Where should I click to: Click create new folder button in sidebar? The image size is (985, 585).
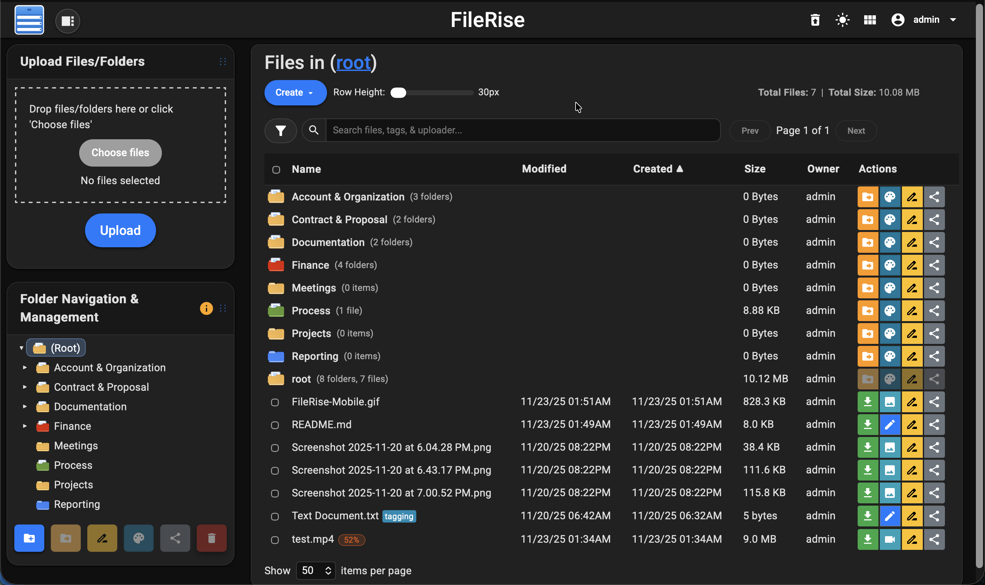pyautogui.click(x=29, y=538)
